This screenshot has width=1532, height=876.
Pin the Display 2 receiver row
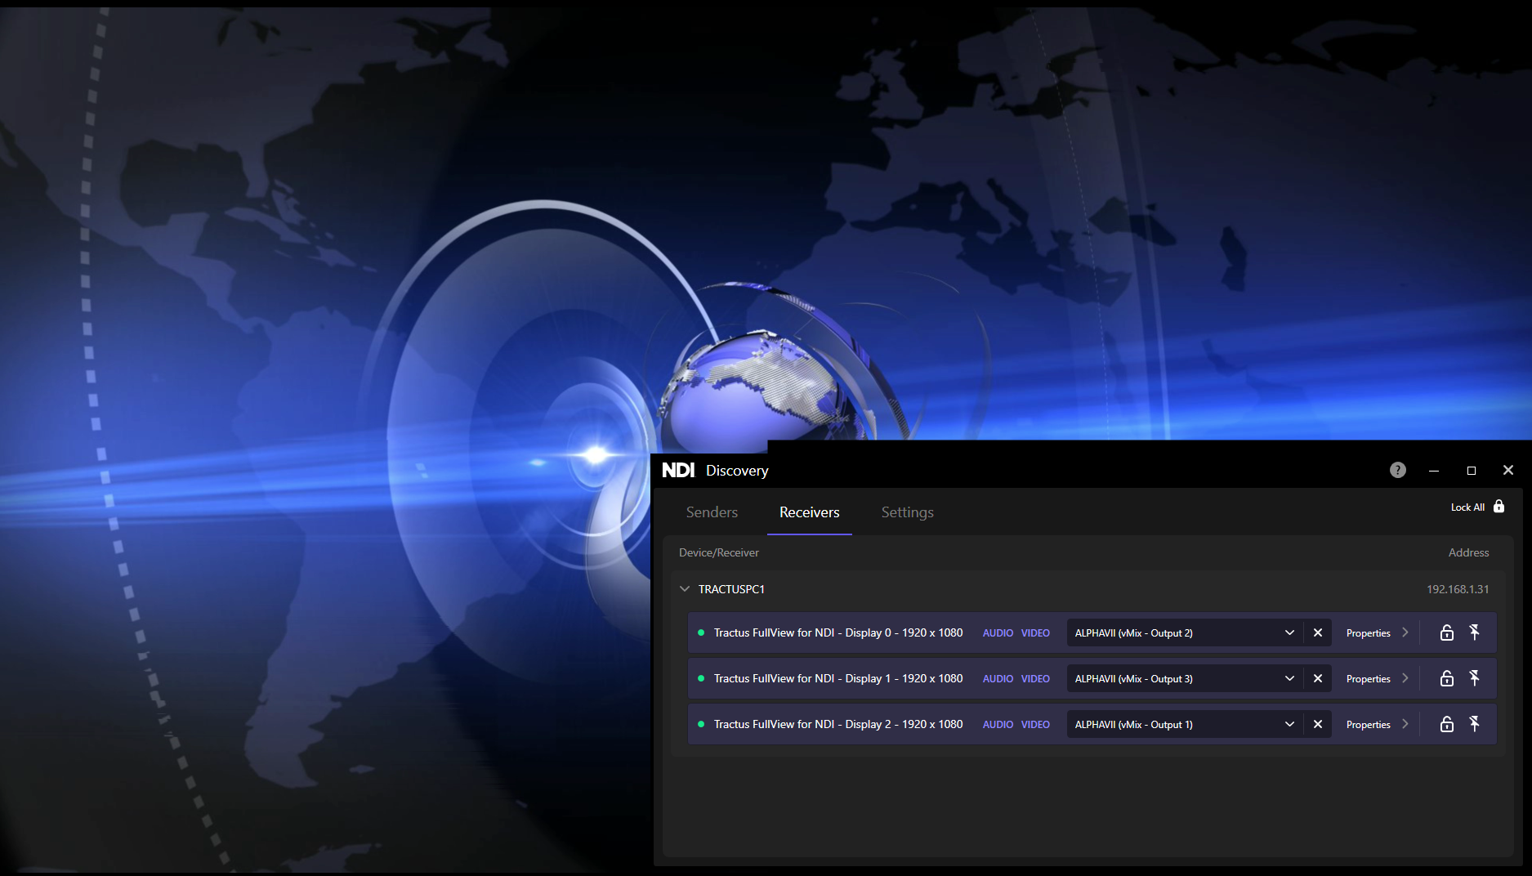pyautogui.click(x=1475, y=724)
